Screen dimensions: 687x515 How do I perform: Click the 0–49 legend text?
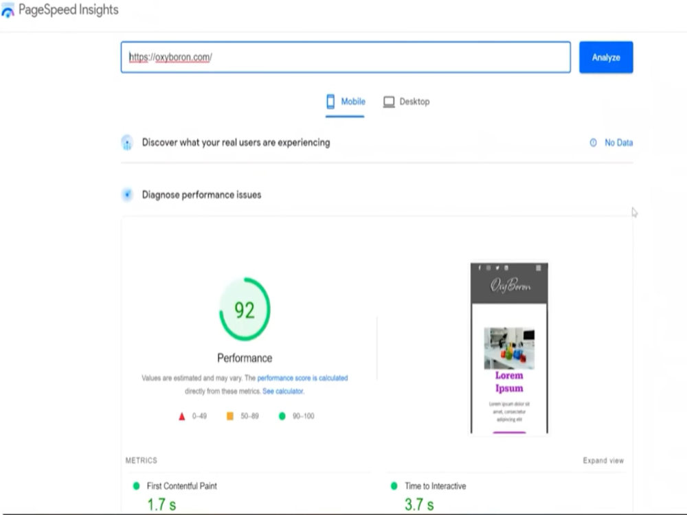click(199, 416)
